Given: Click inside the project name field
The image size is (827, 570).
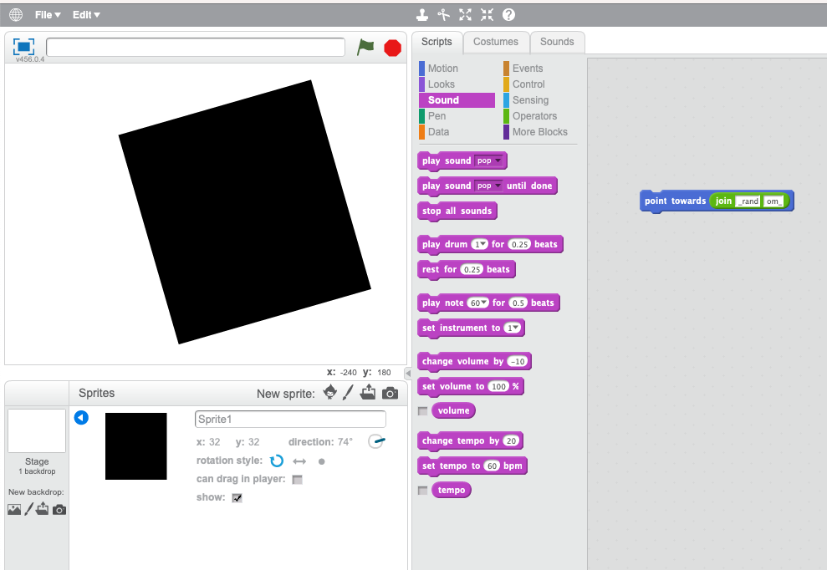Looking at the screenshot, I should point(195,48).
